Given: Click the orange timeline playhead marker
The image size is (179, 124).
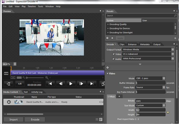Looking at the screenshot, I should click(11, 68).
